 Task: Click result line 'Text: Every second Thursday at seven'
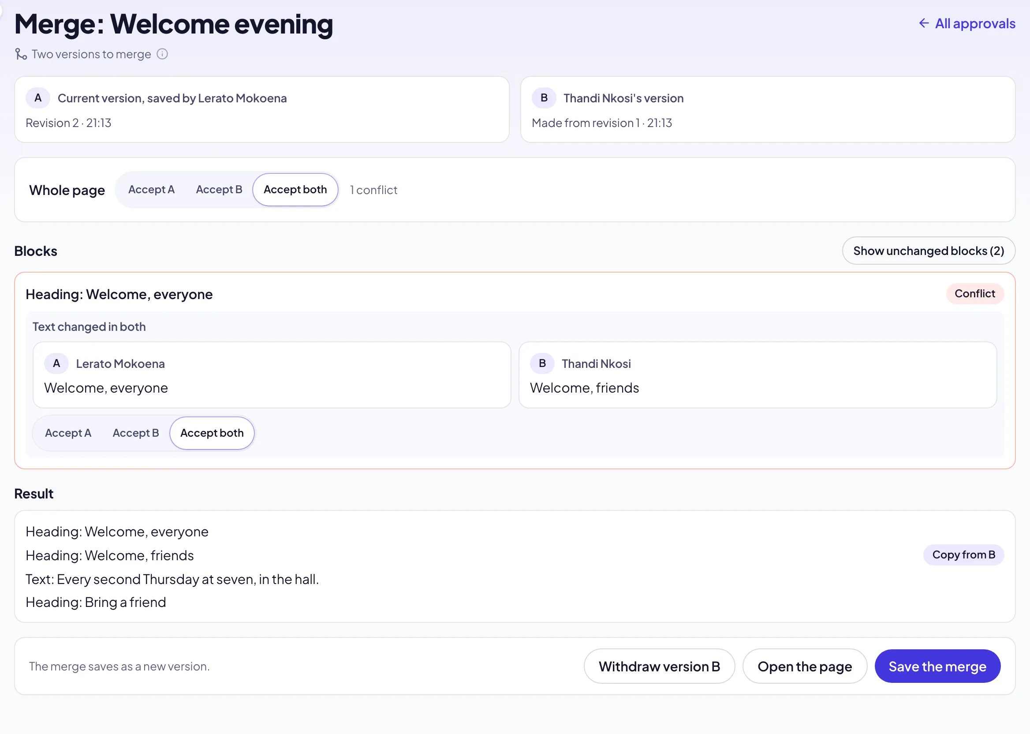tap(172, 580)
